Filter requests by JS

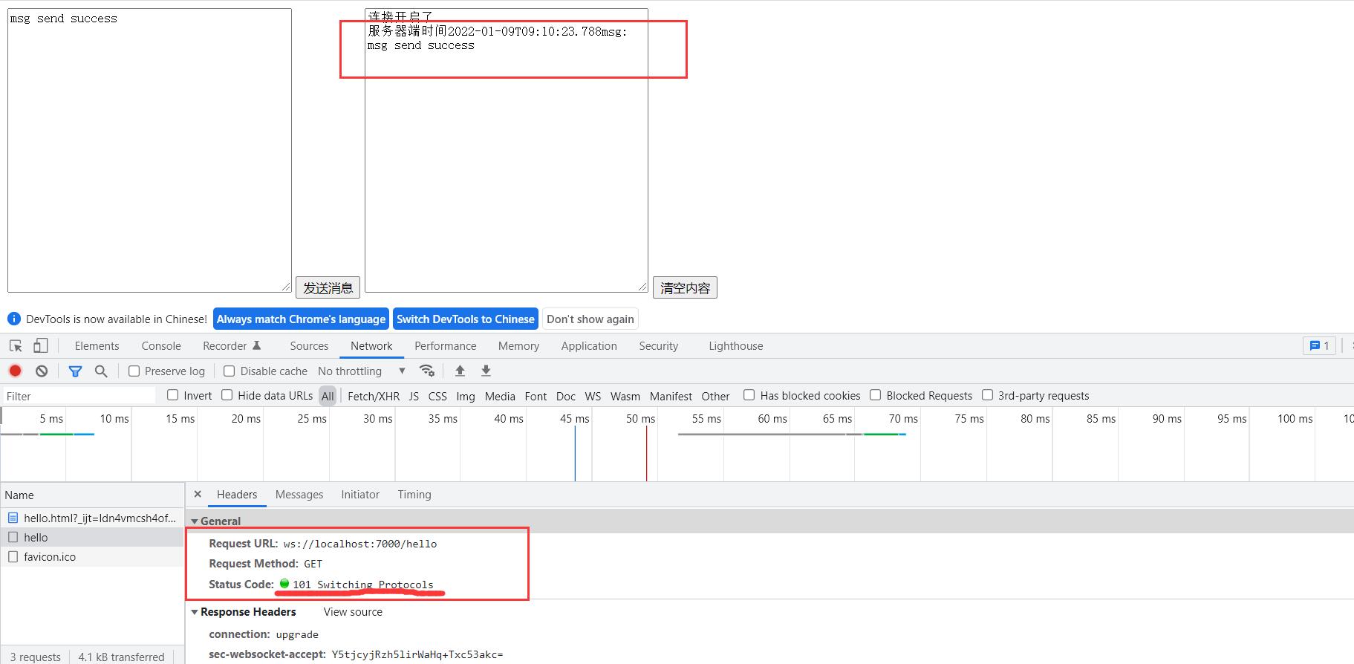pyautogui.click(x=414, y=396)
